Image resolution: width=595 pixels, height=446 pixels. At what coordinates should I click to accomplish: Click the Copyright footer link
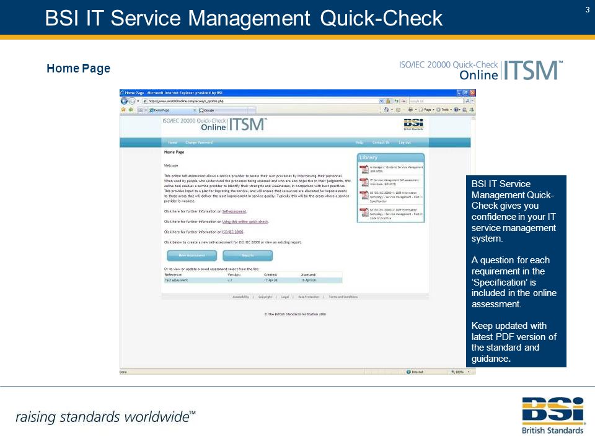pos(265,297)
